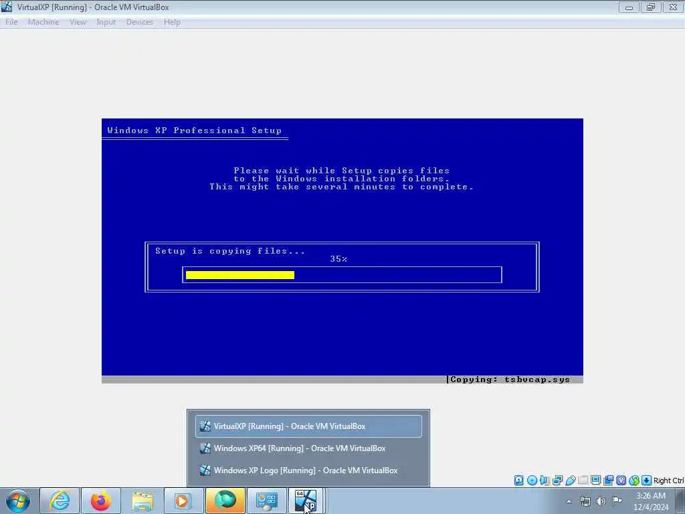This screenshot has height=514, width=685.
Task: Open the taskbar clock showing 3:26 AM
Action: 651,501
